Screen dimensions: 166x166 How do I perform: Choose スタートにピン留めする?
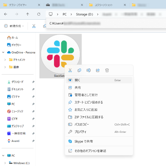coord(99,102)
